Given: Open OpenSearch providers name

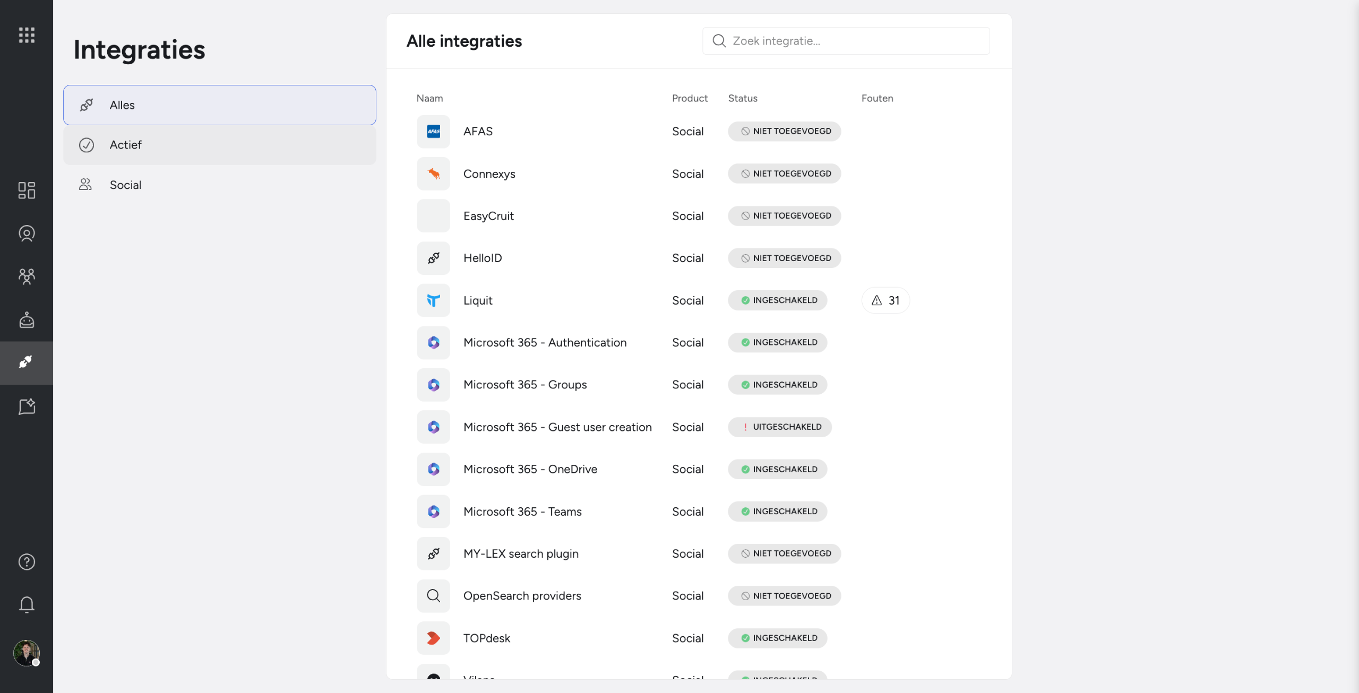Looking at the screenshot, I should point(522,596).
